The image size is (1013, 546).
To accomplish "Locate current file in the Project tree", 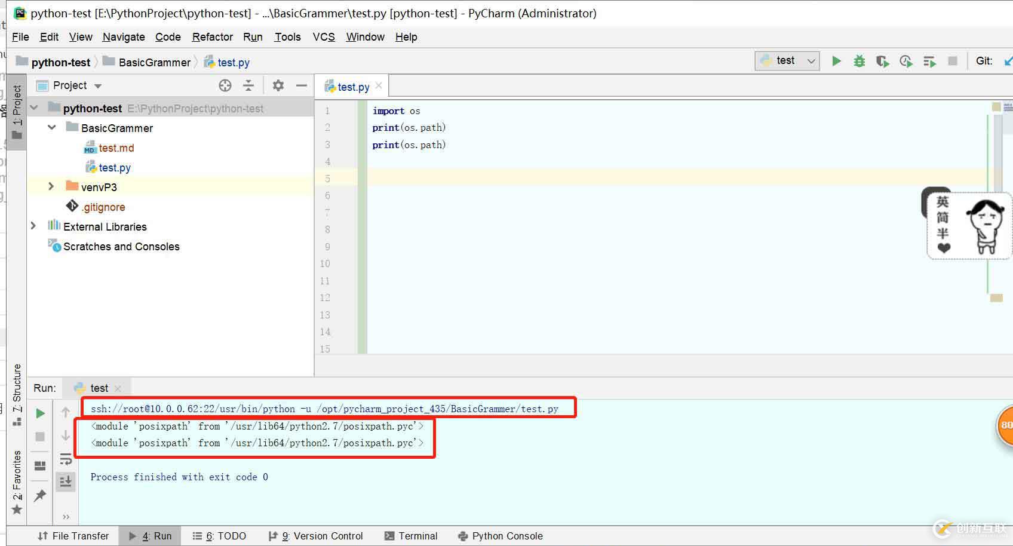I will (225, 85).
